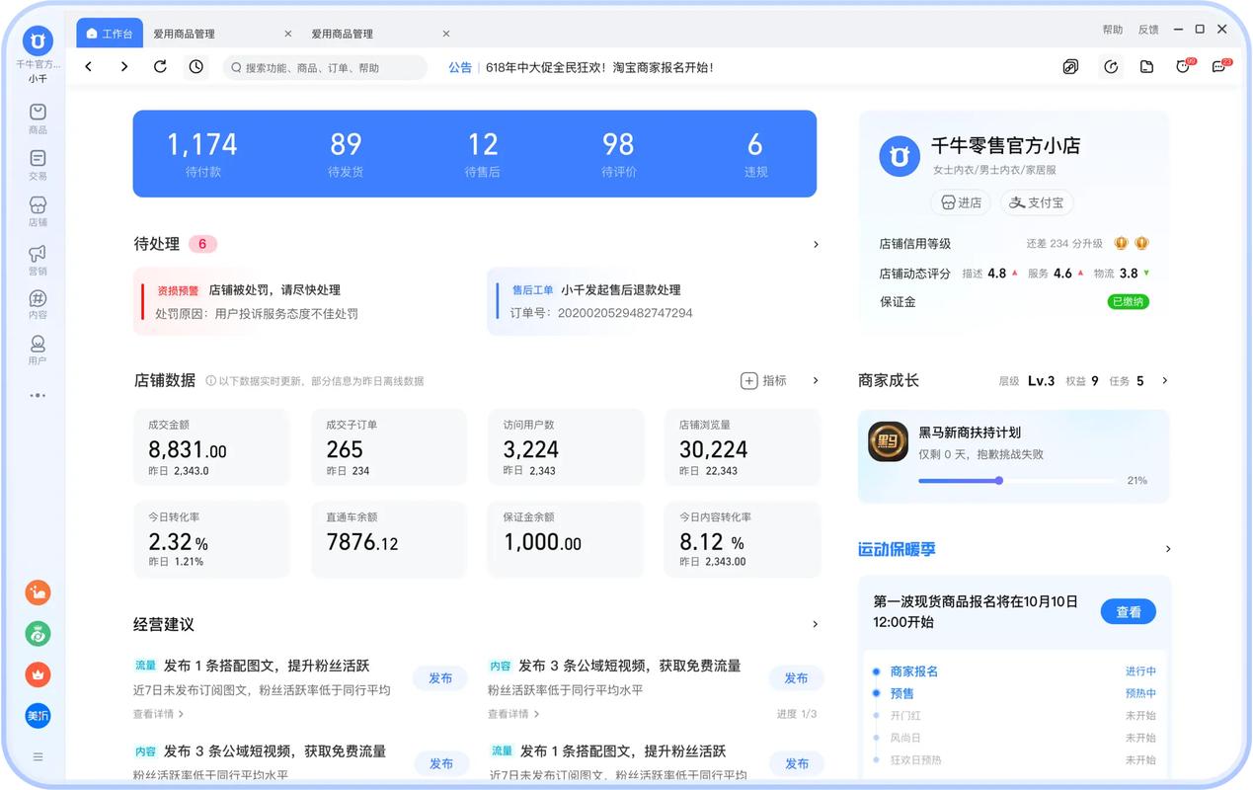Click the search bar to search功能或商品

324,66
